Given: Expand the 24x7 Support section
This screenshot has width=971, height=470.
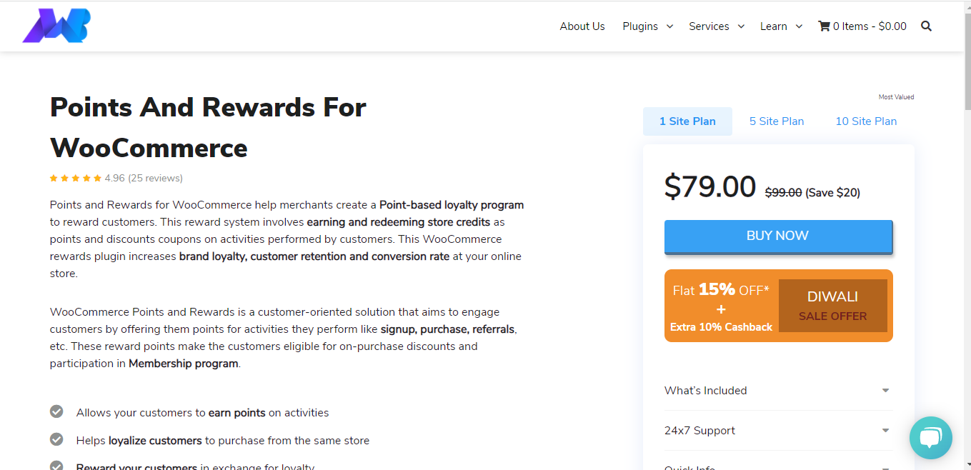Looking at the screenshot, I should click(778, 431).
